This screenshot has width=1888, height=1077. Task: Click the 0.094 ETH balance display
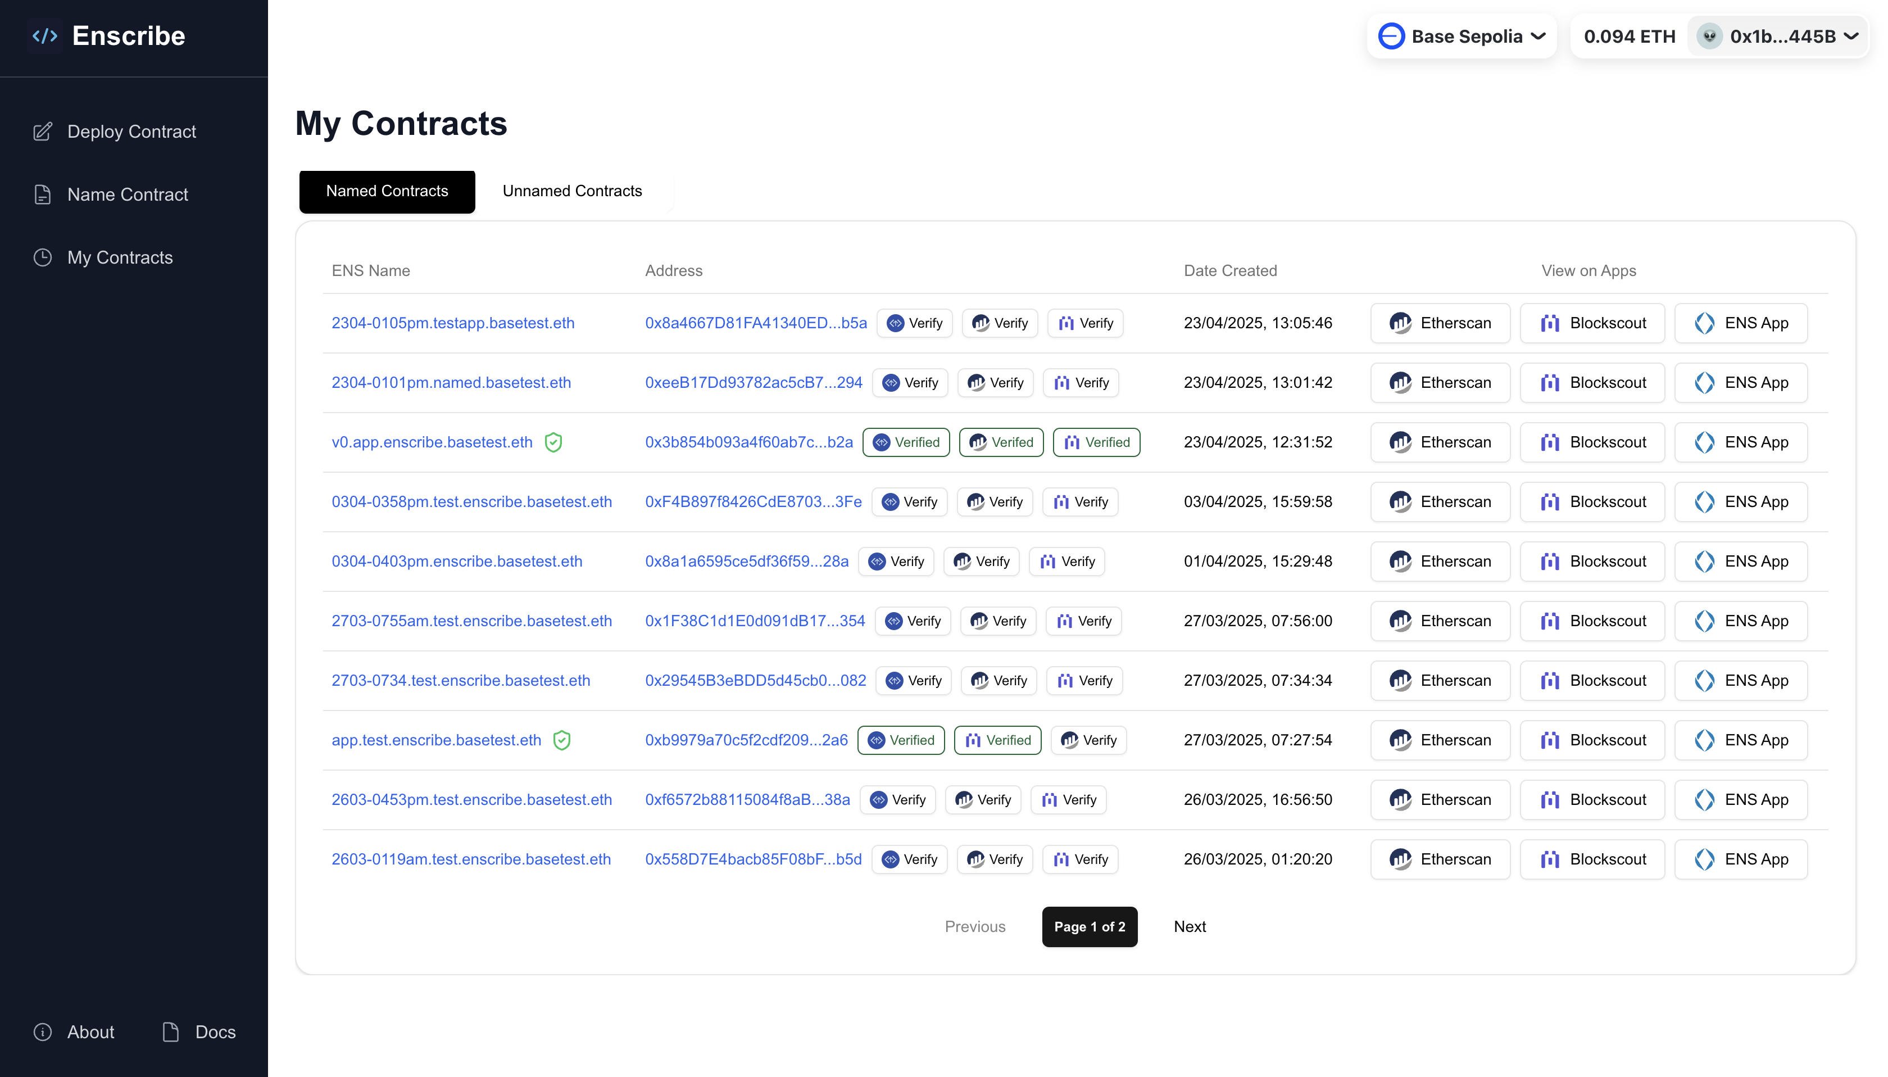1630,36
